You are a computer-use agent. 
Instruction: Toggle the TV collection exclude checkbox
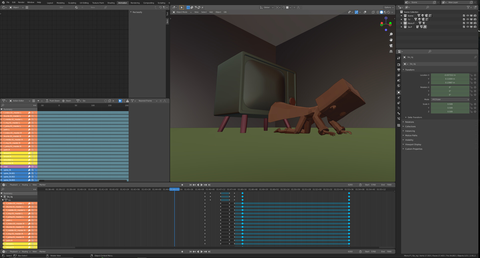pyautogui.click(x=464, y=19)
